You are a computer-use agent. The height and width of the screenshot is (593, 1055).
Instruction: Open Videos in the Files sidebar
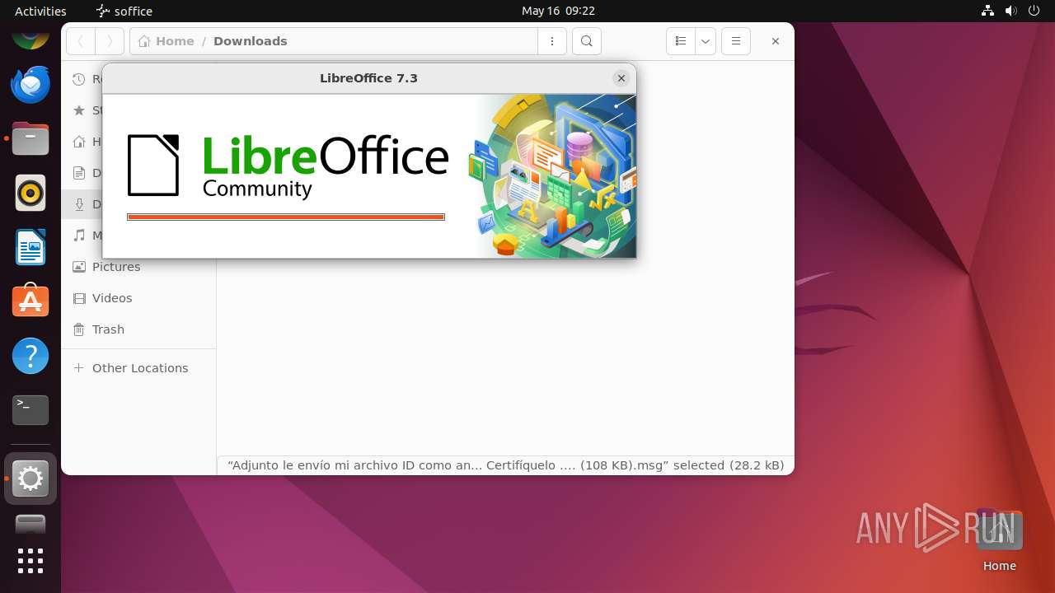tap(138, 298)
